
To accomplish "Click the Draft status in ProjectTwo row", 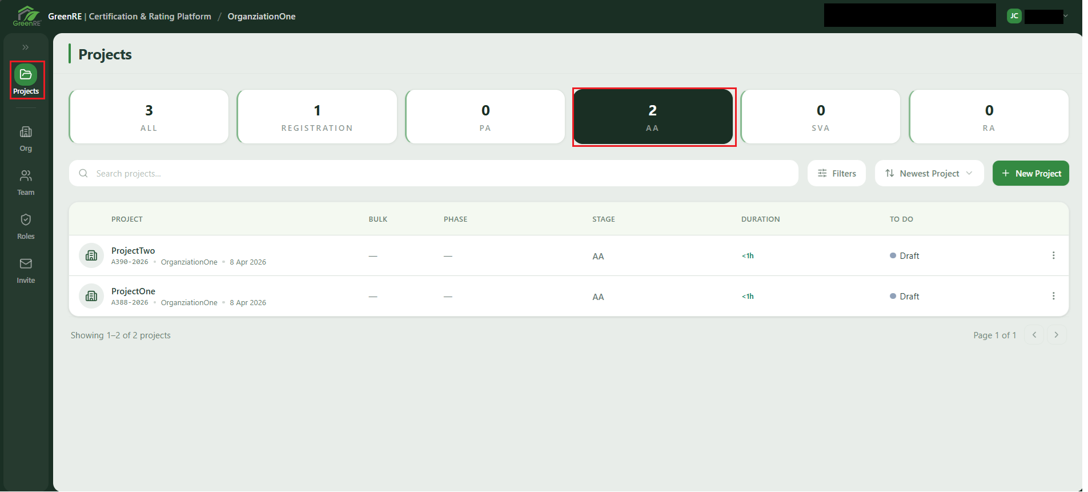I will (x=905, y=256).
